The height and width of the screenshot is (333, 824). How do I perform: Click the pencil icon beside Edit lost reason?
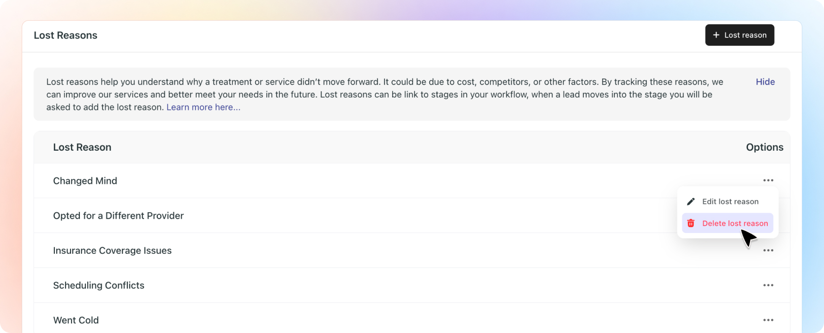(691, 201)
